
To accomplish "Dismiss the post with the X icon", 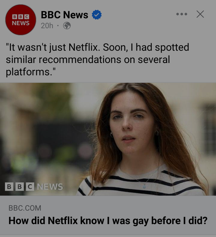I will point(200,14).
